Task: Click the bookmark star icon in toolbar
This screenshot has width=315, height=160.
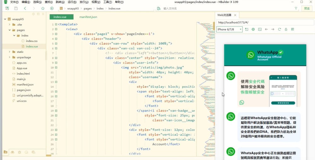Action: click(43, 8)
